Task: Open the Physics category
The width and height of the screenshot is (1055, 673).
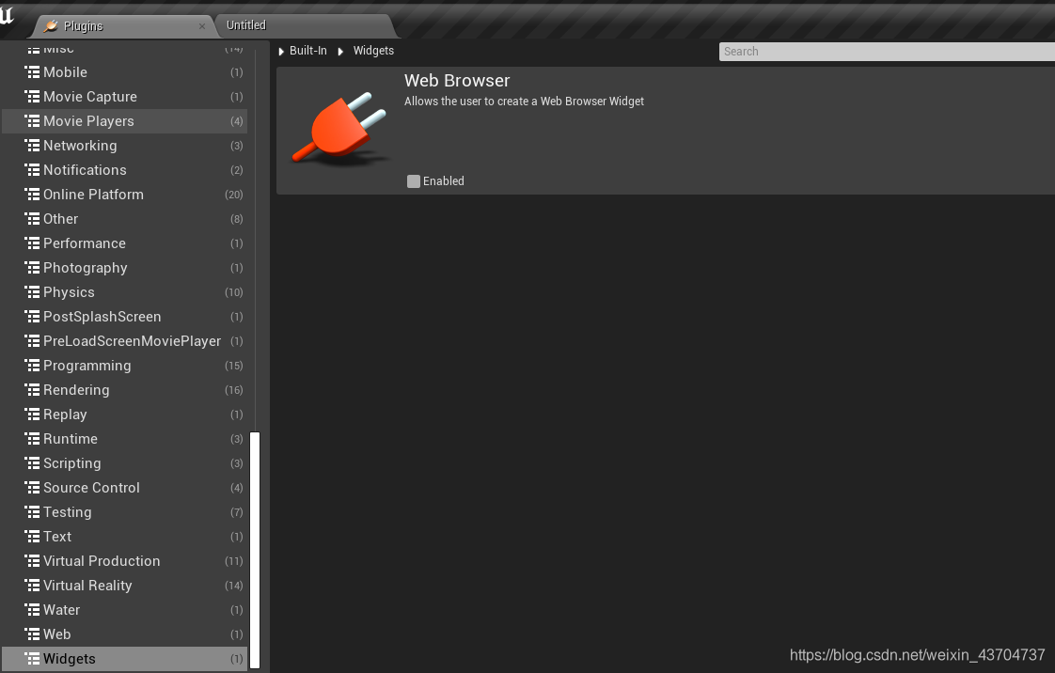Action: 124,291
